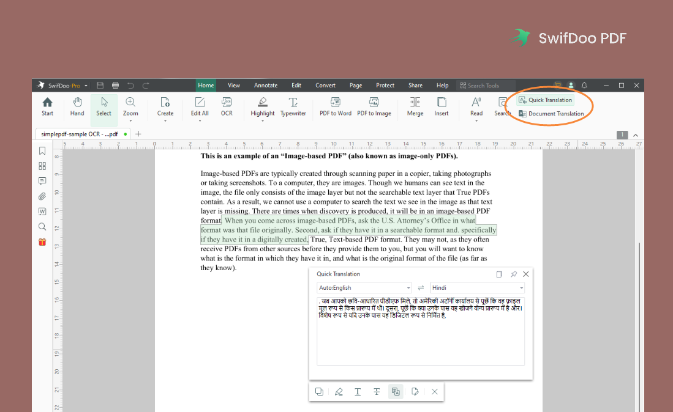The height and width of the screenshot is (412, 673).
Task: Click the translated Hindi text box
Action: (x=421, y=331)
